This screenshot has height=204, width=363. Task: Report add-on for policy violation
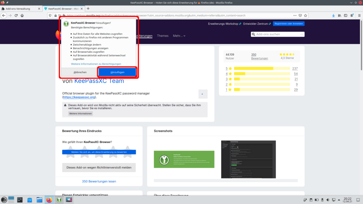point(99,168)
